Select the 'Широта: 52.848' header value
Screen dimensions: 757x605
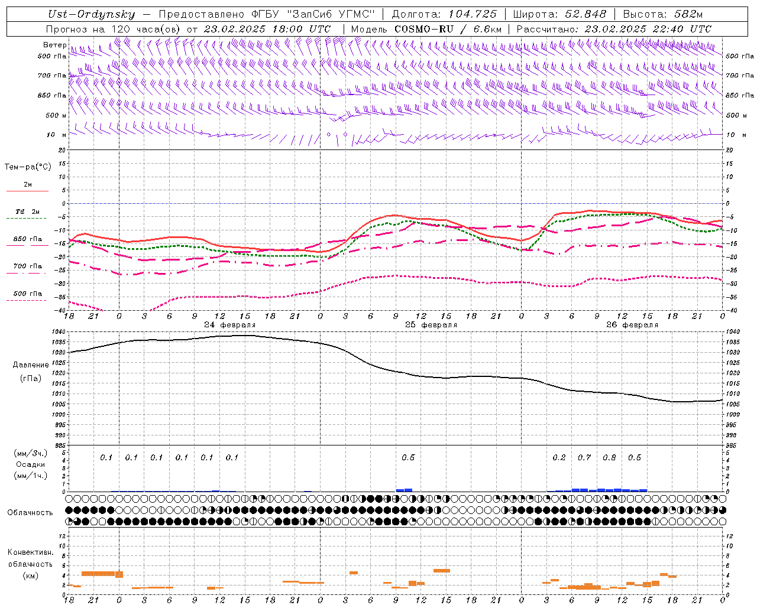[x=559, y=14]
